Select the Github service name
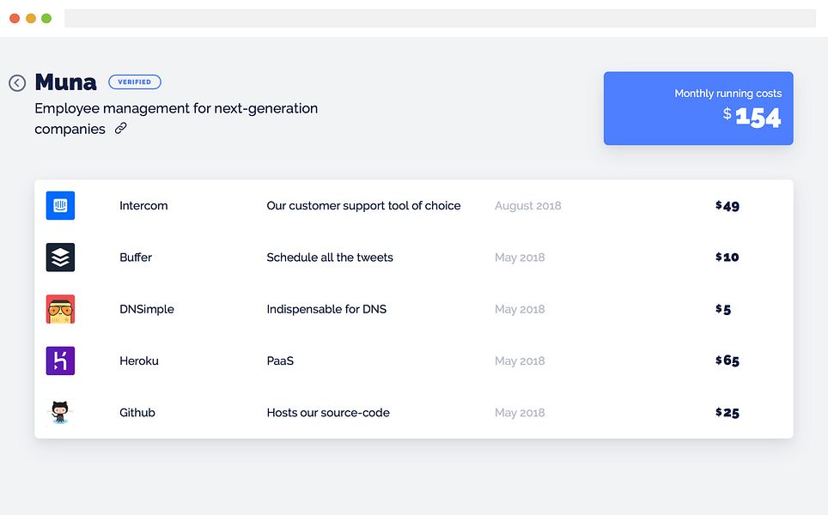This screenshot has width=828, height=515. (137, 413)
